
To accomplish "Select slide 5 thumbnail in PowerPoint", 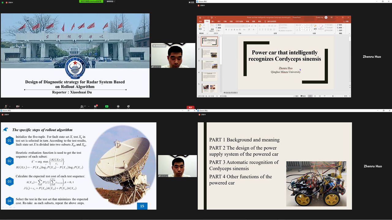I will click(x=209, y=88).
